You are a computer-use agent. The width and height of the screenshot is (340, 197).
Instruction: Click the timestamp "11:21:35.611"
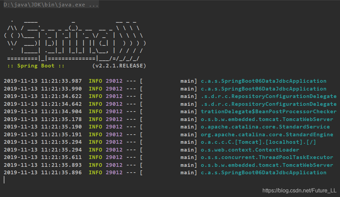coord(61,157)
